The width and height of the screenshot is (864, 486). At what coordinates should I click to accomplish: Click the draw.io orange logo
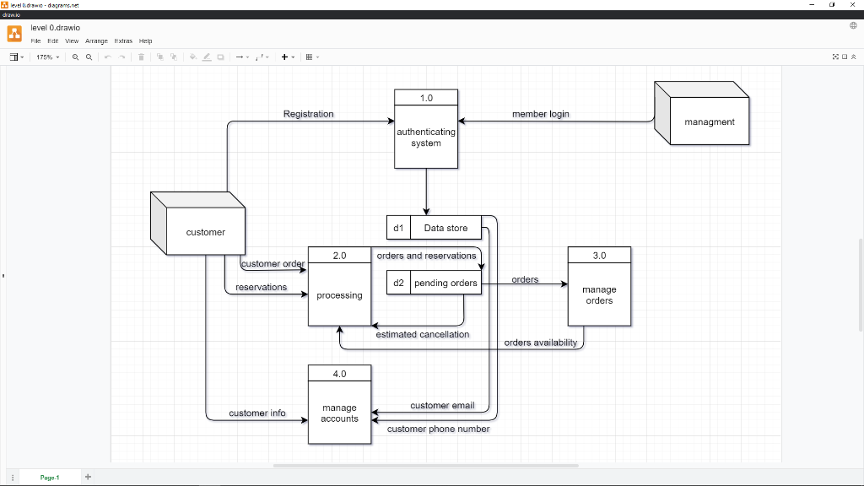coord(13,32)
